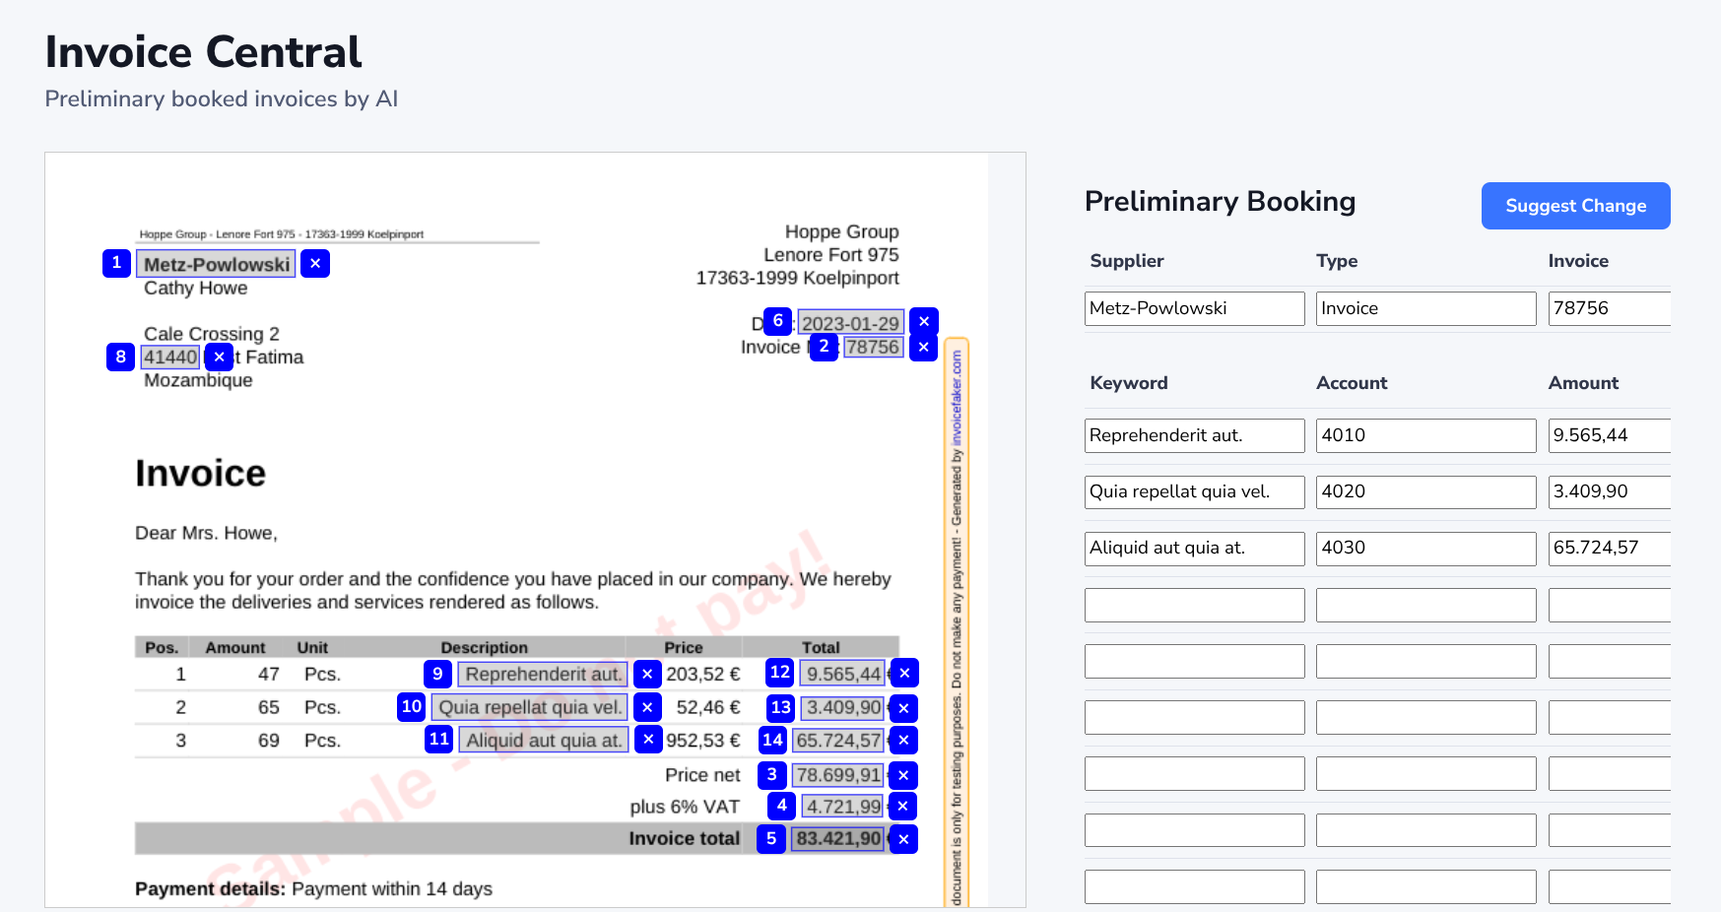Screen dimensions: 1721x912
Task: Remove the 83.421,90 invoice total annotation
Action: coord(903,840)
